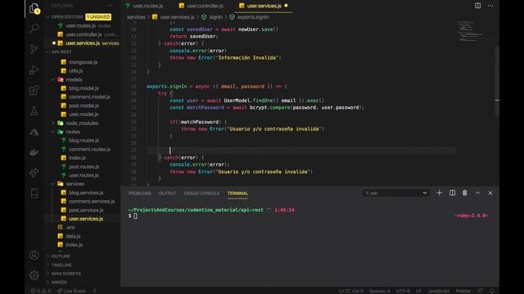Expand the NPM Scripts section
The height and width of the screenshot is (294, 524).
(65, 274)
